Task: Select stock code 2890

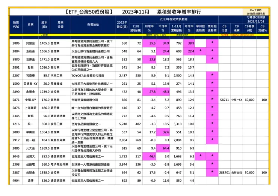Action: (x=16, y=92)
